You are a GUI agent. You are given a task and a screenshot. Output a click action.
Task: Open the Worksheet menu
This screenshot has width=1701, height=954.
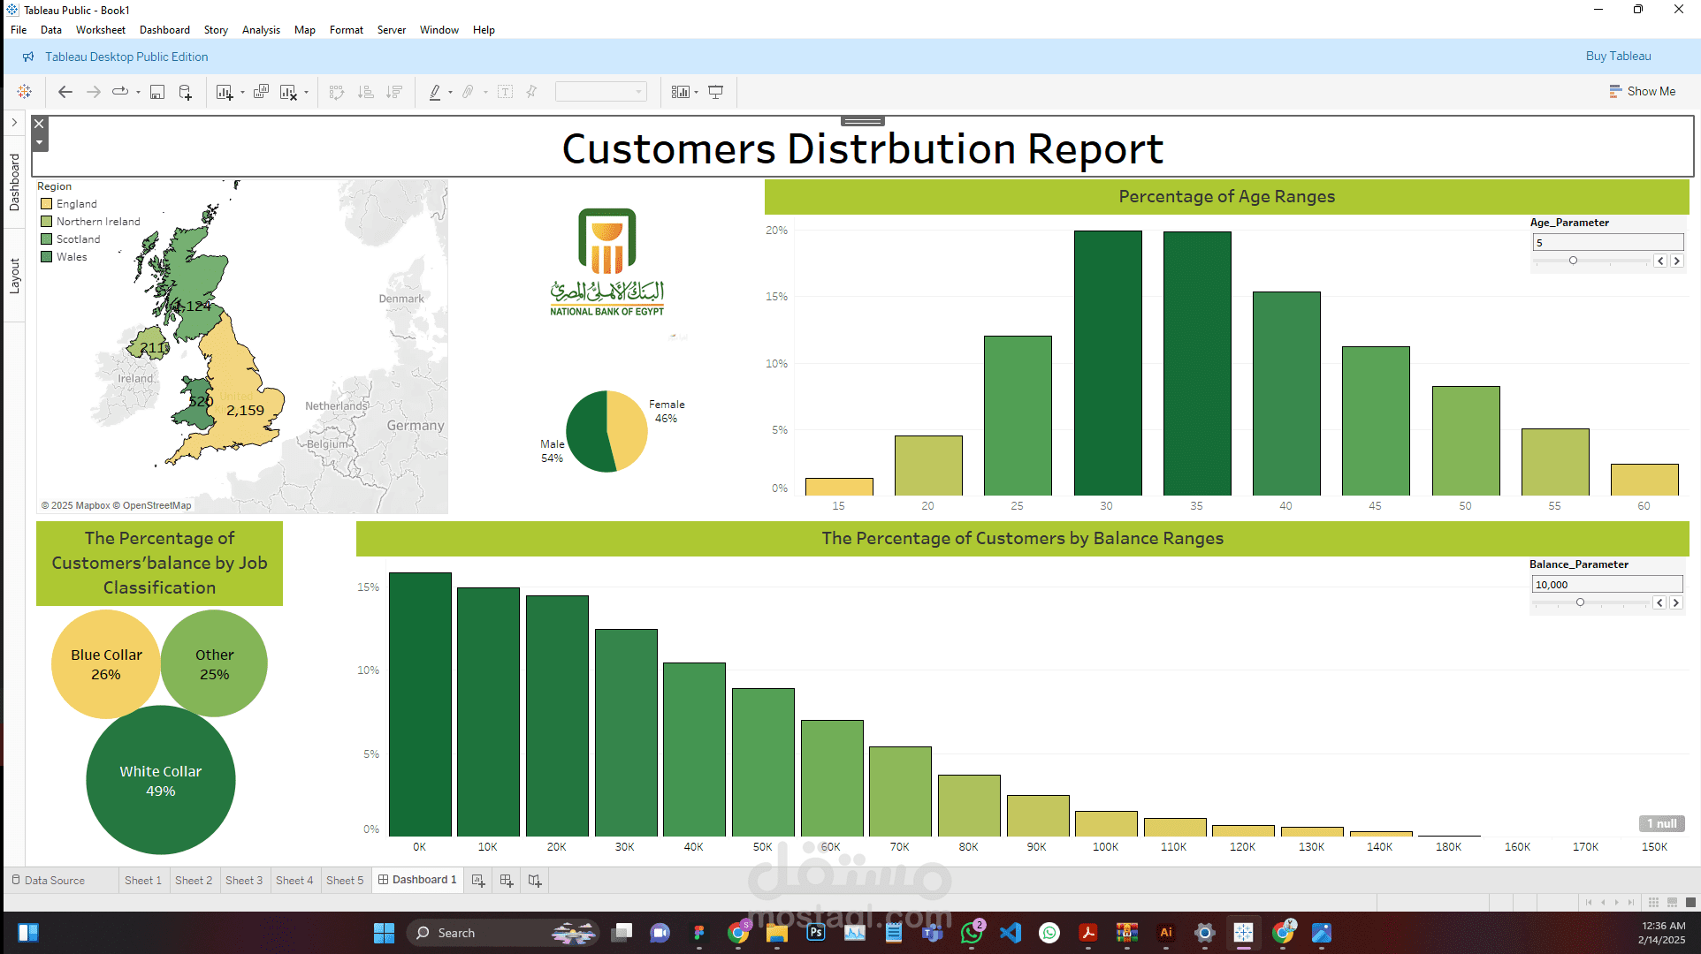101,30
